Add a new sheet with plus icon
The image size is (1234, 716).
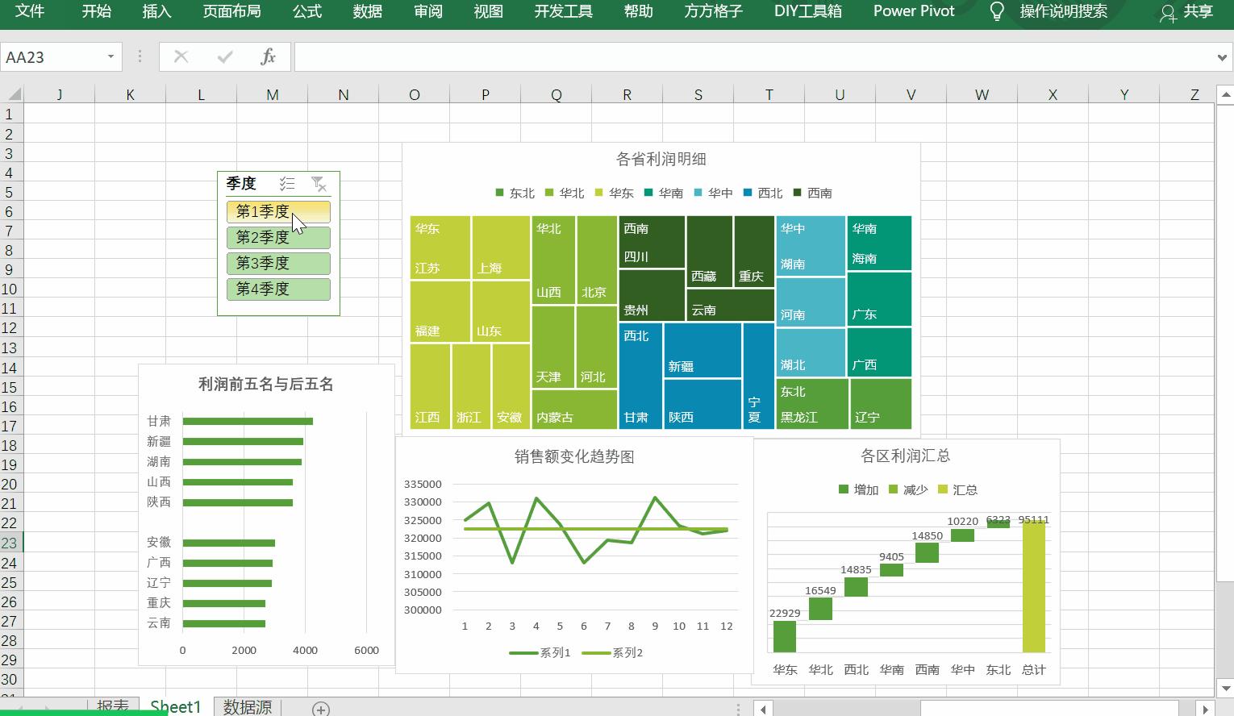[x=321, y=709]
